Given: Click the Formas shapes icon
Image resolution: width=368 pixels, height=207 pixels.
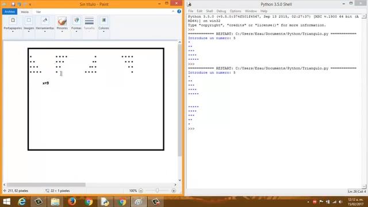Looking at the screenshot, I should coord(76,21).
